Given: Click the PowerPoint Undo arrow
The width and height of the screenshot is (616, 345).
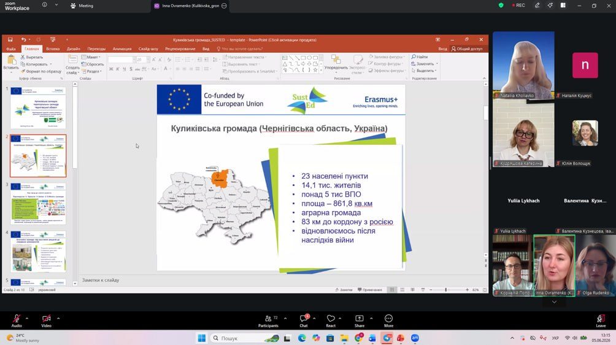Looking at the screenshot, I should click(23, 40).
